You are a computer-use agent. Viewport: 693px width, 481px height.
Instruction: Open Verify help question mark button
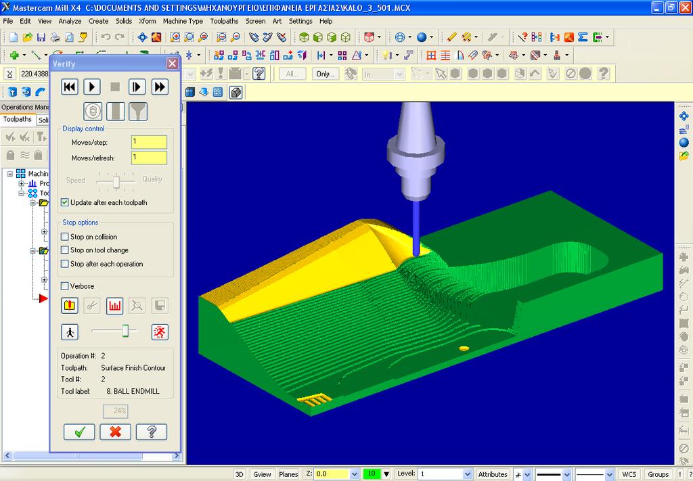click(152, 432)
